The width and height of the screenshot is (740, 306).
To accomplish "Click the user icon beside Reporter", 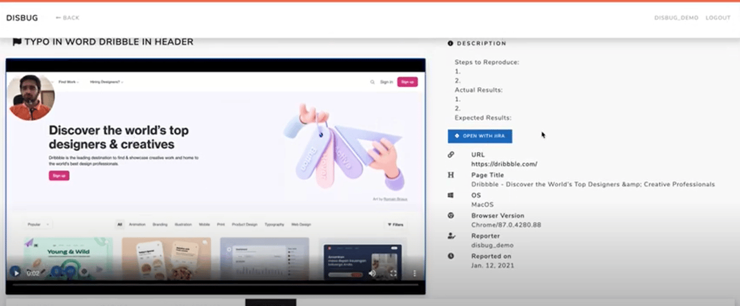I will click(x=451, y=236).
